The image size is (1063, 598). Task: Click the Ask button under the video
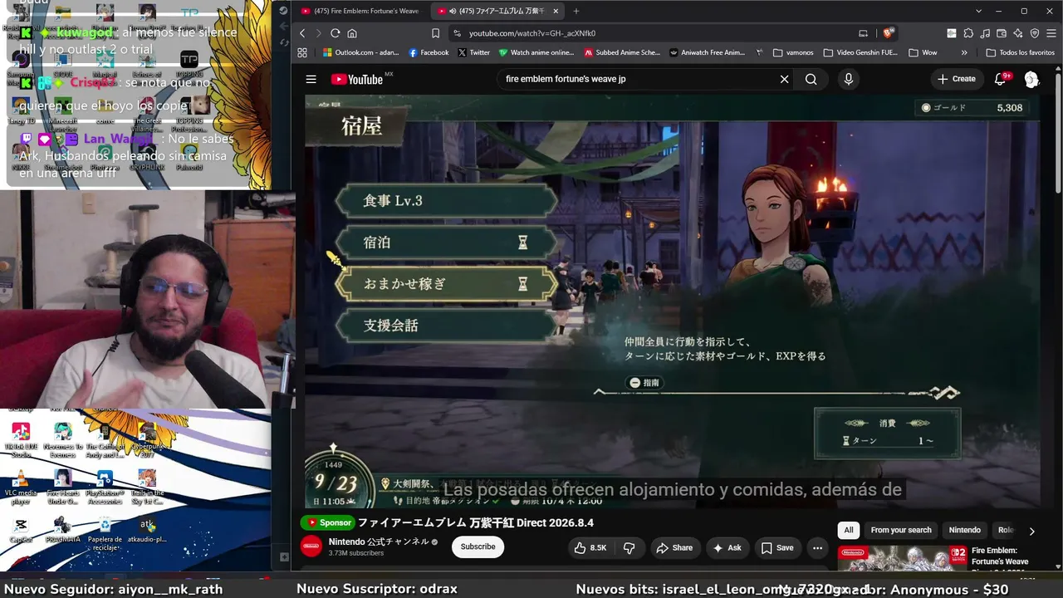tap(727, 547)
